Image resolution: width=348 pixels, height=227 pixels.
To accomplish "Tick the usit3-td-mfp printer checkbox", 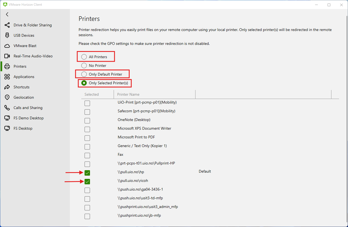I will (x=87, y=199).
